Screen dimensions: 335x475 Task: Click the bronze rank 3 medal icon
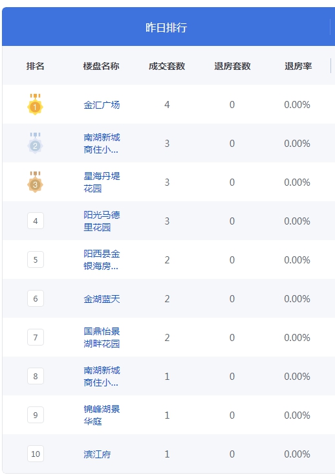35,182
